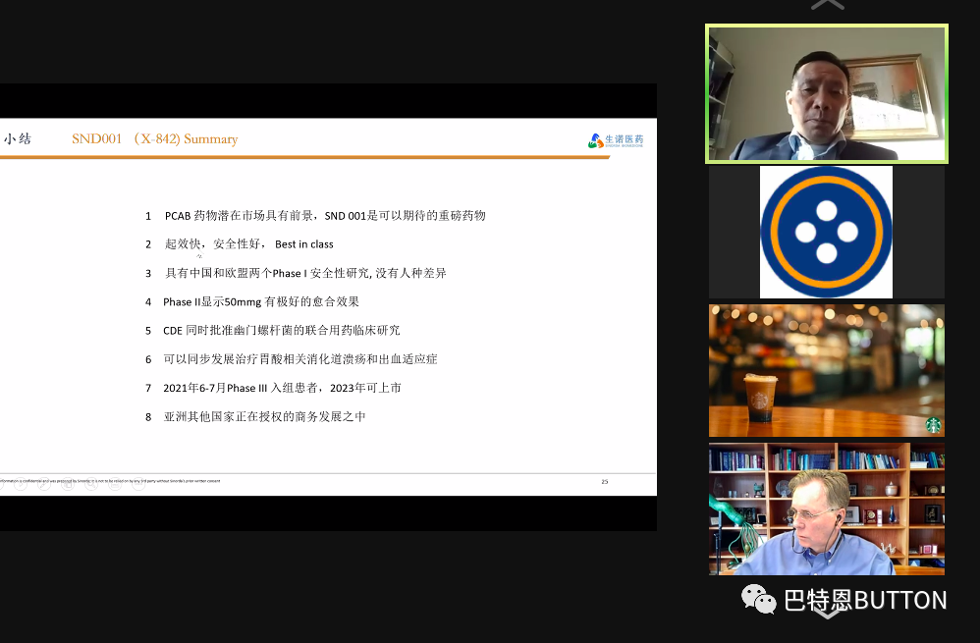Click the 生诺医药 company logo on slide

click(x=616, y=140)
